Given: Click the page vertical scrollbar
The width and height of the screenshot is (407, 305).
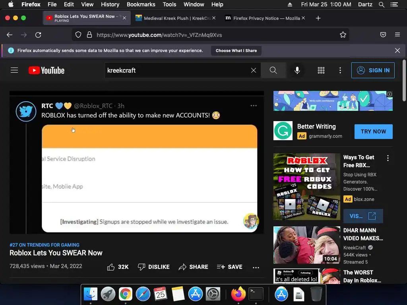Looking at the screenshot, I should tap(404, 80).
